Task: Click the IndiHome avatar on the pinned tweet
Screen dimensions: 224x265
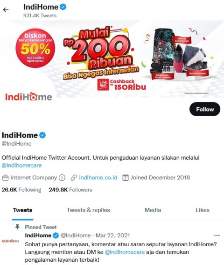Action: tap(11, 241)
